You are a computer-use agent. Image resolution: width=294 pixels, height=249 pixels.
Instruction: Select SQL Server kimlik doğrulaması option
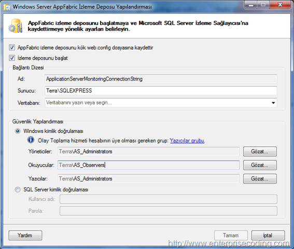(x=18, y=190)
